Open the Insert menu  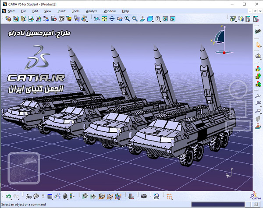click(x=61, y=11)
